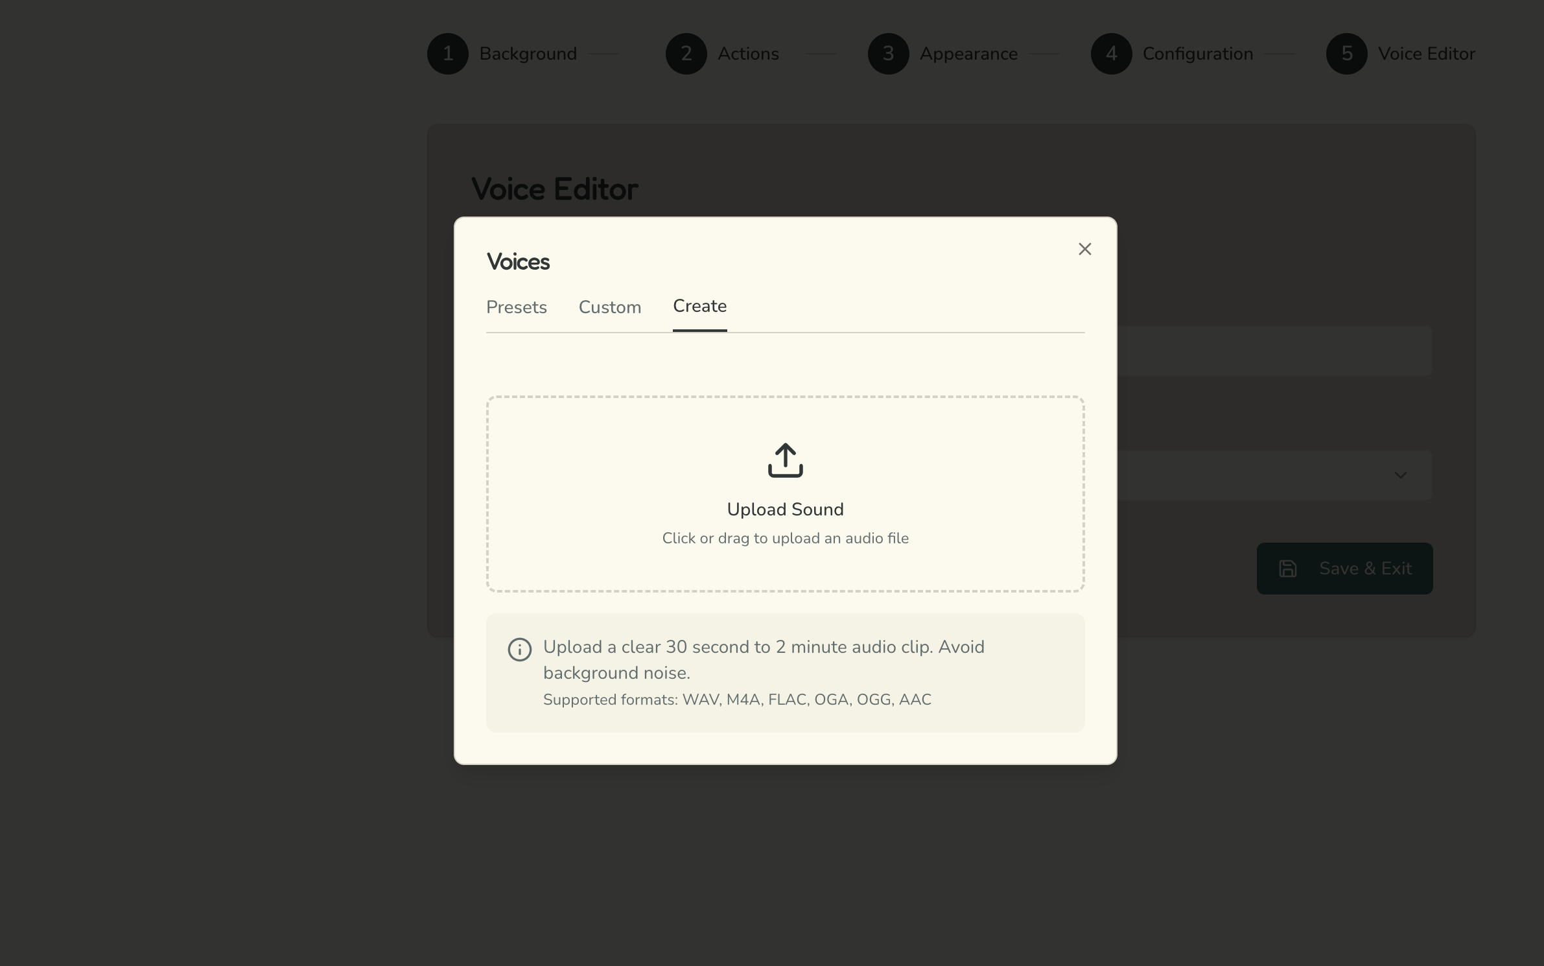
Task: Click the save disk icon
Action: (1287, 569)
